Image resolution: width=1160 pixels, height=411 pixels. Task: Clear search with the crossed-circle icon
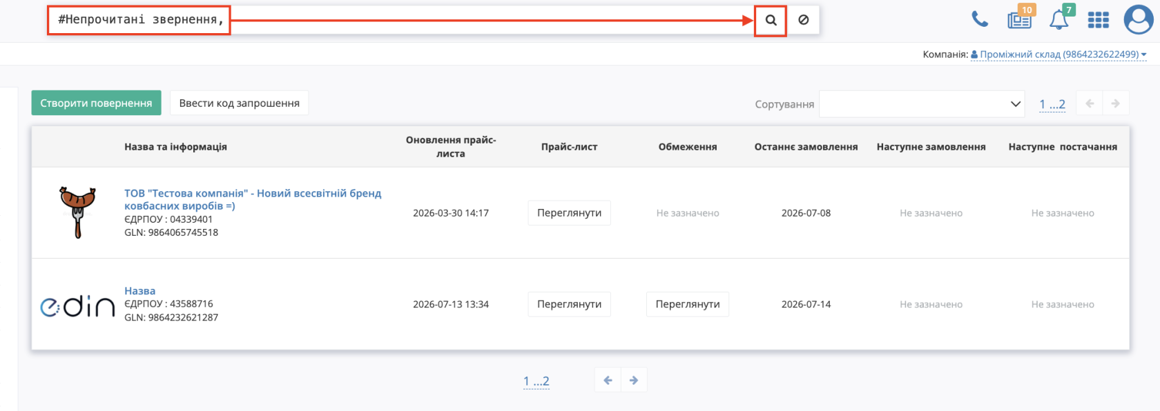[x=803, y=20]
